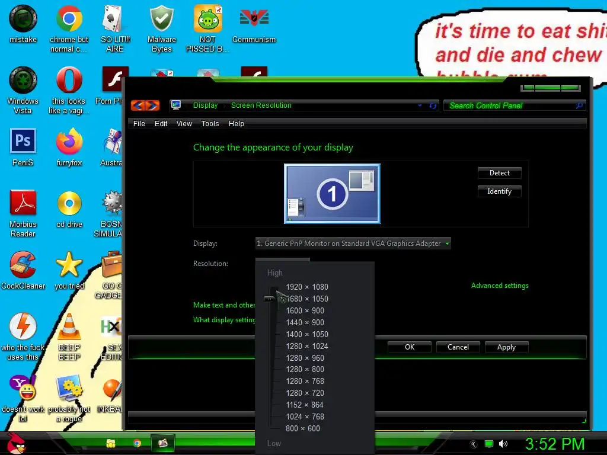Click the resolution slider thumb handle
This screenshot has height=455, width=607.
[x=270, y=299]
